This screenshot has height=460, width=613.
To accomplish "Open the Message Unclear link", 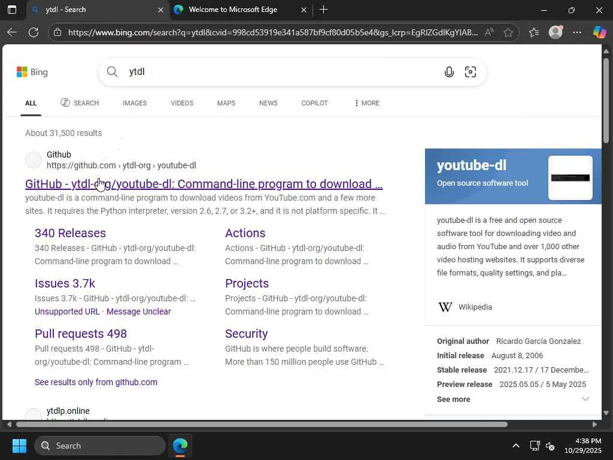I will click(x=138, y=311).
